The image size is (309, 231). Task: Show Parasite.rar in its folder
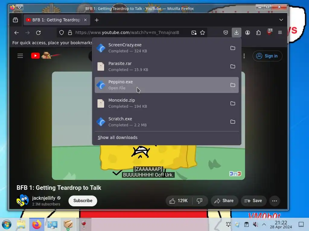[x=233, y=66]
